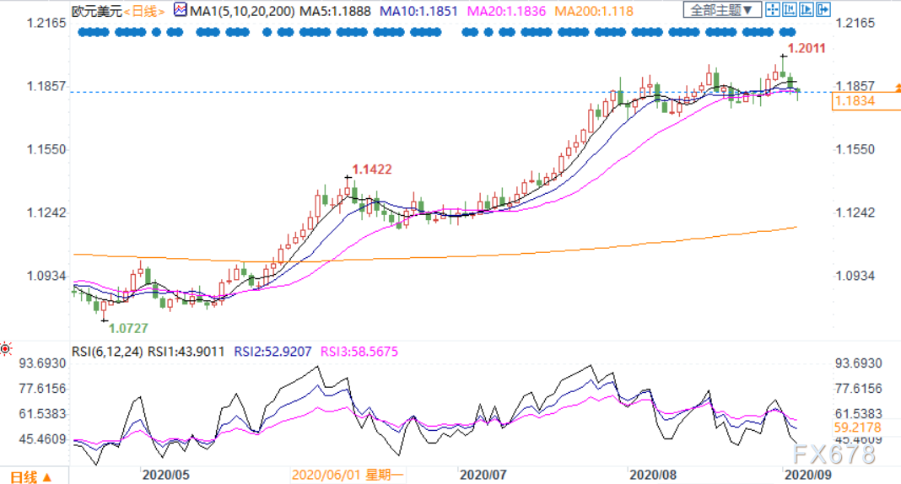Image resolution: width=901 pixels, height=484 pixels.
Task: Click the 1.1550 label on the right price axis
Action: click(855, 149)
